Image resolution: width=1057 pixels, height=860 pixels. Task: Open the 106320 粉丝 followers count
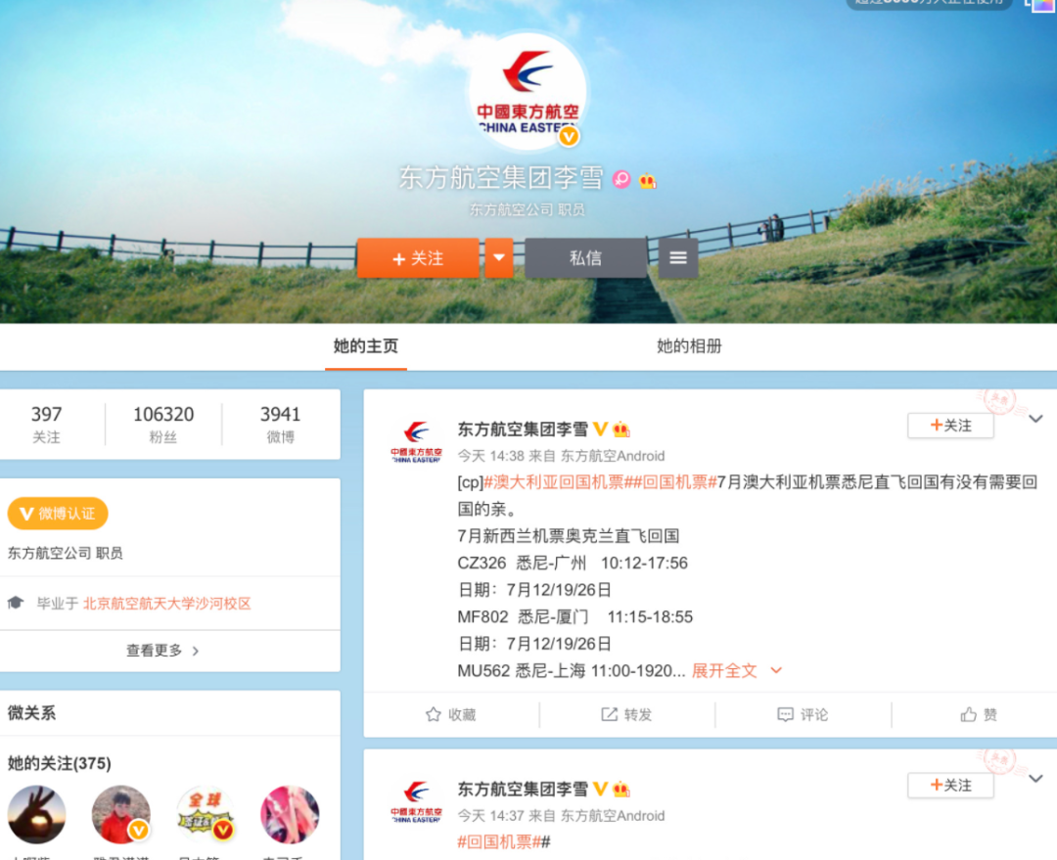click(x=163, y=425)
